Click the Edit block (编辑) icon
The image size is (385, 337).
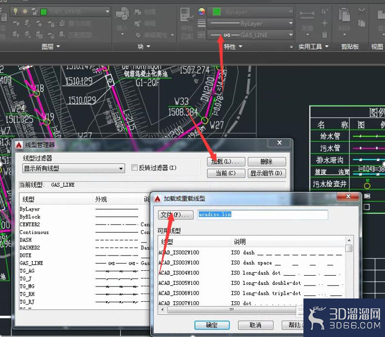[138, 23]
